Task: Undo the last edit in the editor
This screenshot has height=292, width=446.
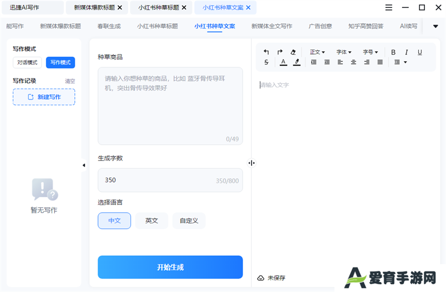Action: [266, 52]
